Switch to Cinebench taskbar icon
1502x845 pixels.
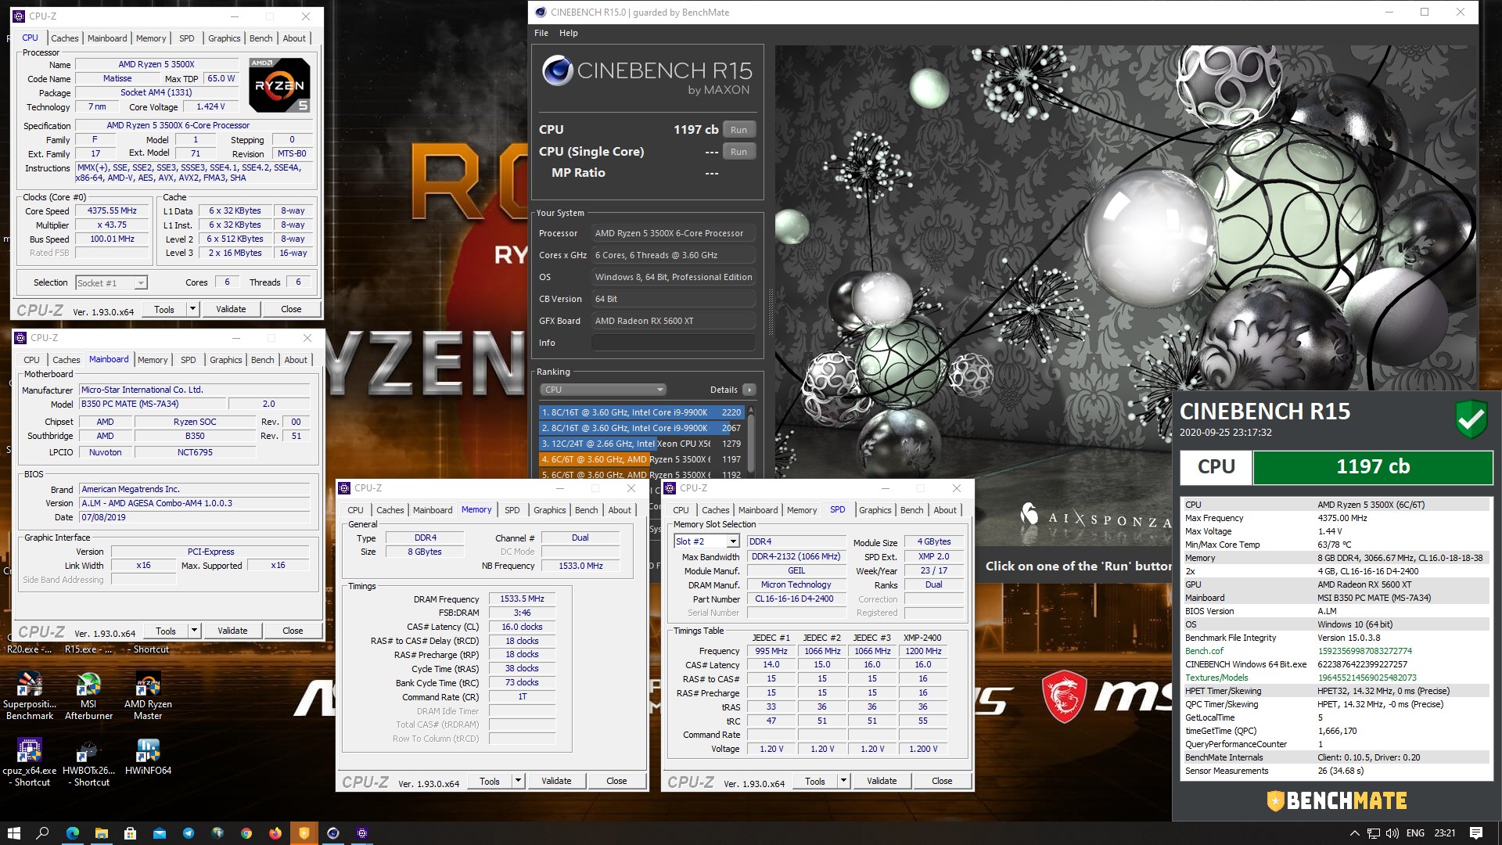coord(333,833)
